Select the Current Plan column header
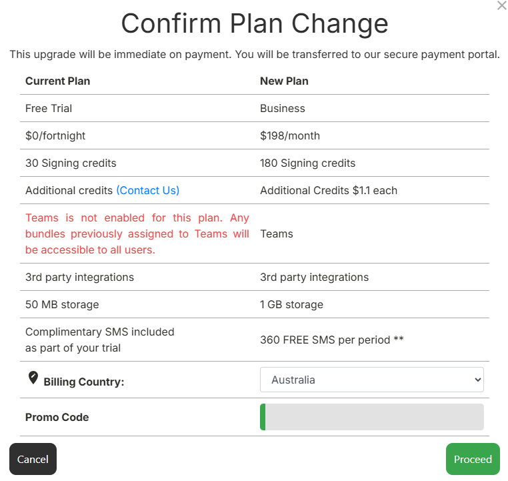The width and height of the screenshot is (508, 481). click(x=57, y=81)
